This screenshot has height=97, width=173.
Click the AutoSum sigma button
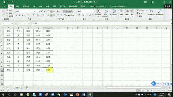tap(141, 10)
